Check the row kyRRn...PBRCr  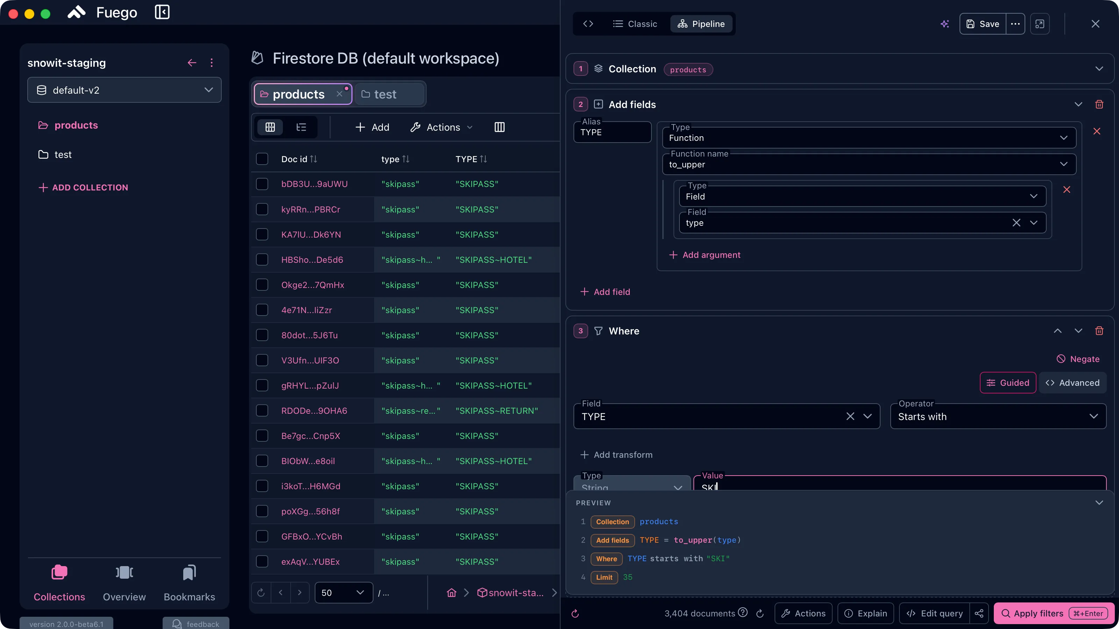pos(262,209)
